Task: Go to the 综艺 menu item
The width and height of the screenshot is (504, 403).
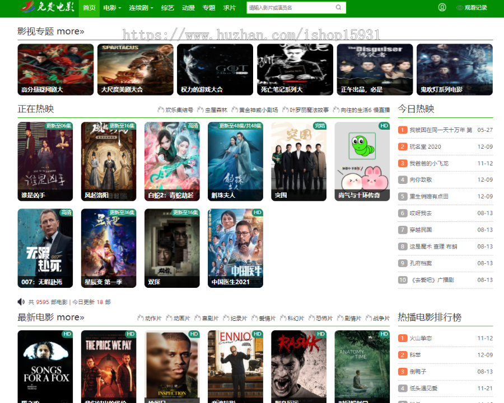Action: point(167,8)
